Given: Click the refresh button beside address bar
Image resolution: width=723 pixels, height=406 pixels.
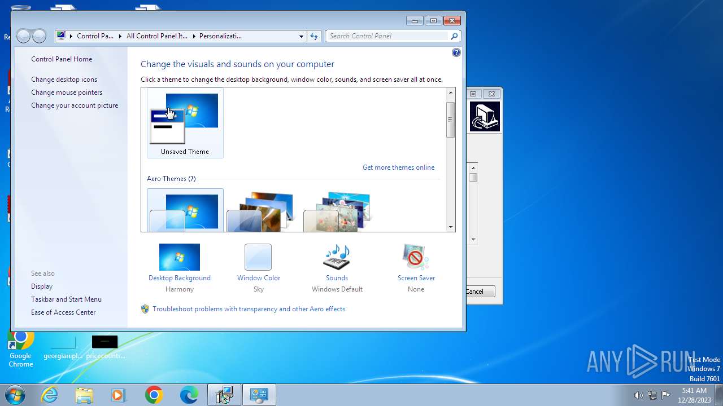Looking at the screenshot, I should pyautogui.click(x=315, y=36).
